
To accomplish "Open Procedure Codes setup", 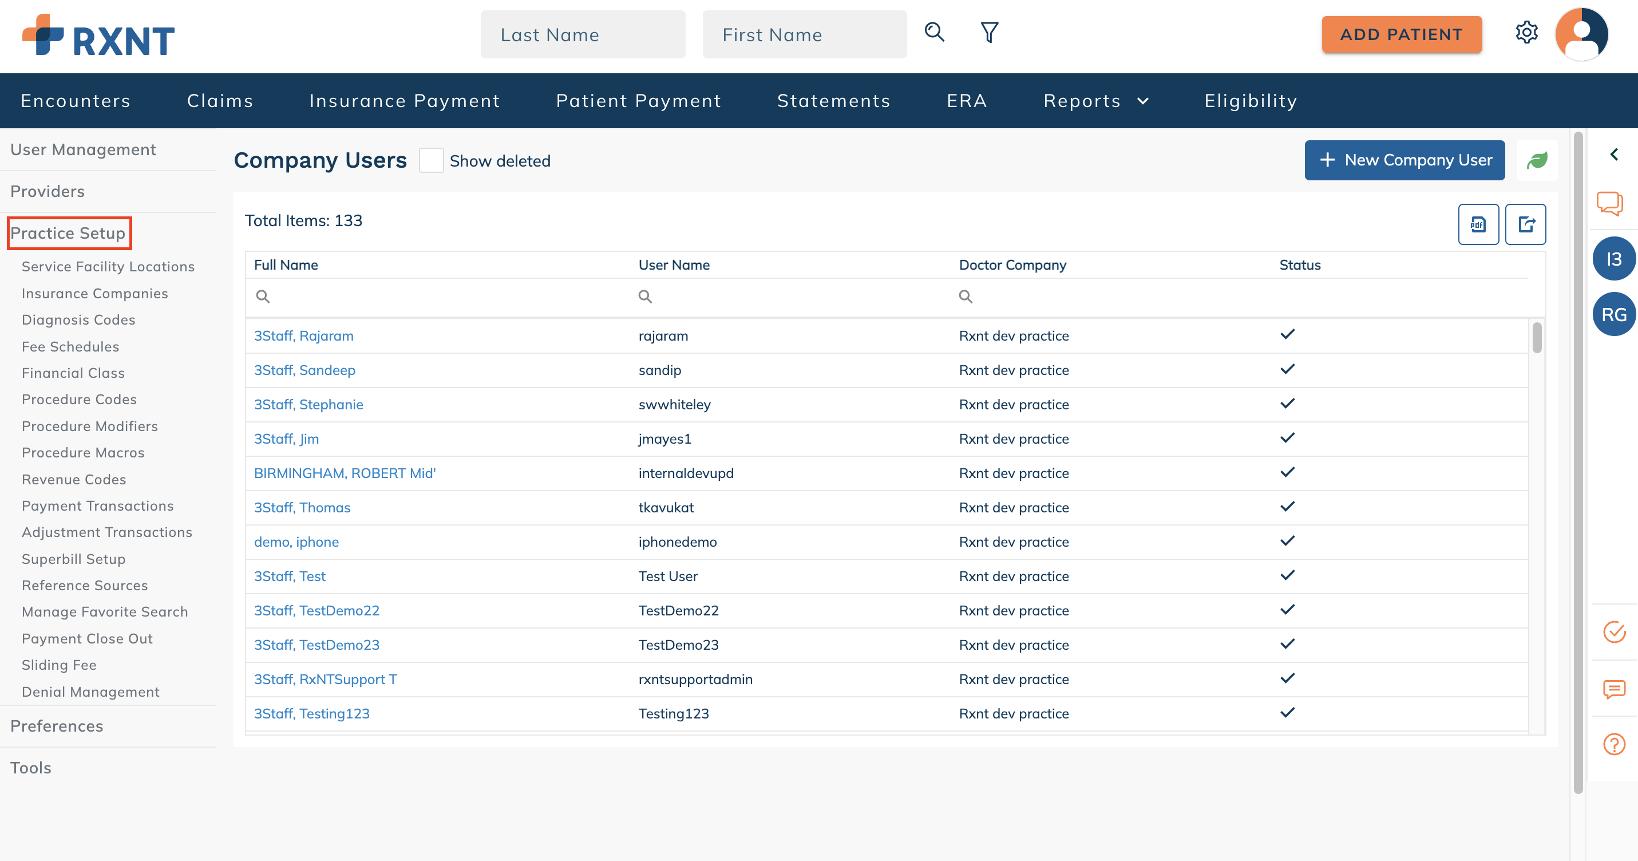I will [x=79, y=400].
